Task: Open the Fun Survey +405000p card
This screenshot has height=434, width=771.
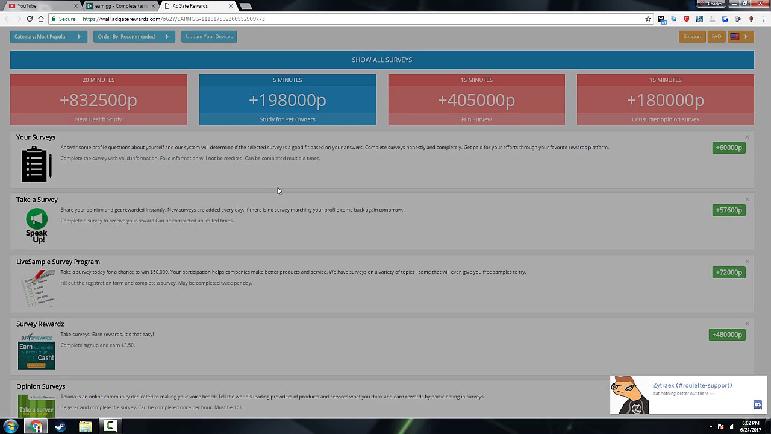Action: (476, 99)
